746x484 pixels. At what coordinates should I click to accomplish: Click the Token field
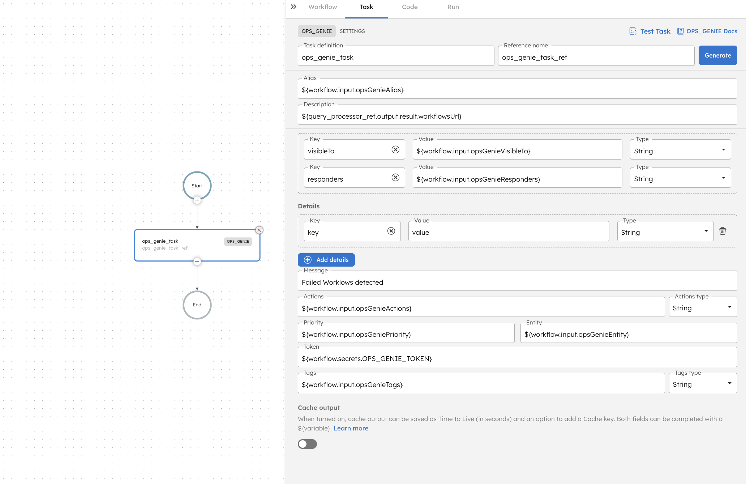point(517,357)
